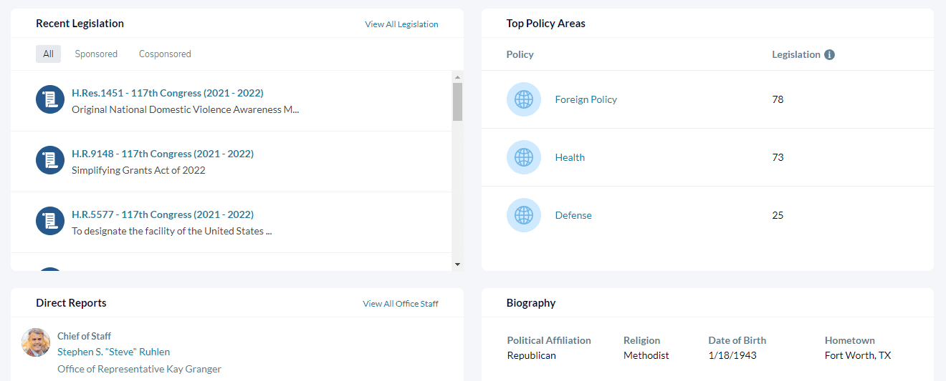The width and height of the screenshot is (946, 381).
Task: Click the Health policy globe icon
Action: (524, 157)
